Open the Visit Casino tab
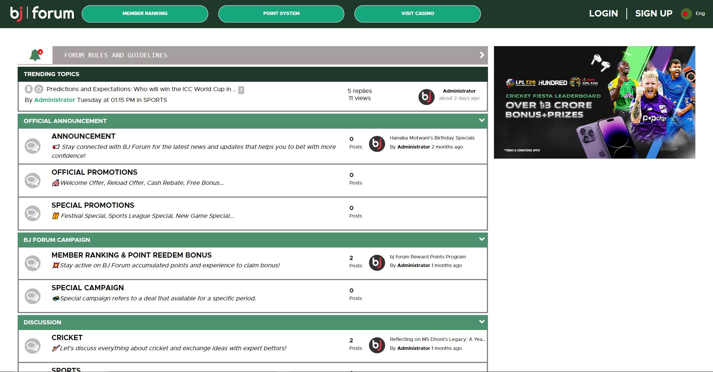 click(417, 13)
